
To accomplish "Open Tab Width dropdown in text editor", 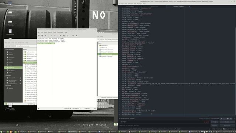I will 76,109.
